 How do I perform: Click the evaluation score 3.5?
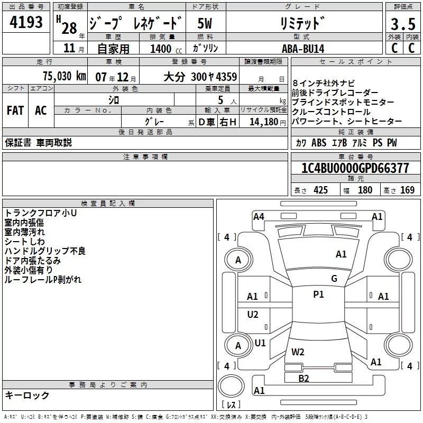tap(403, 24)
